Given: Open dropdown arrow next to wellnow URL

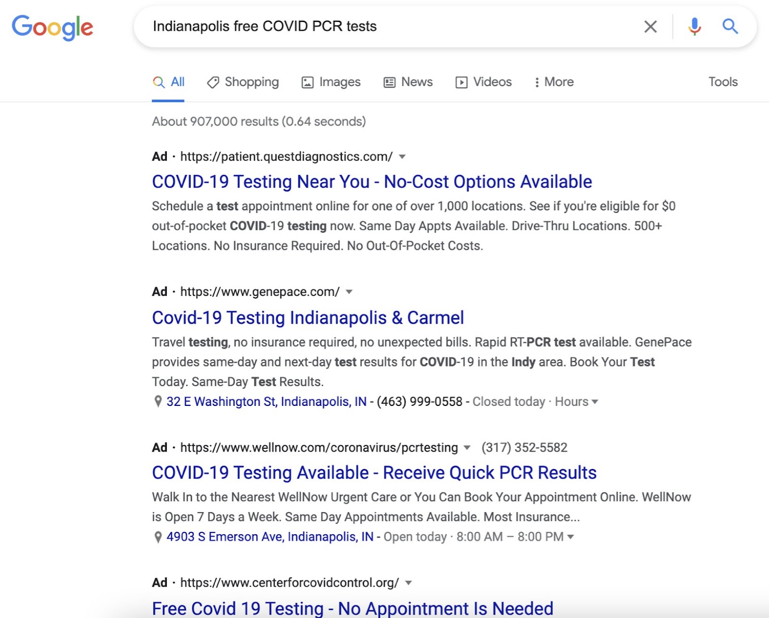Looking at the screenshot, I should [467, 448].
